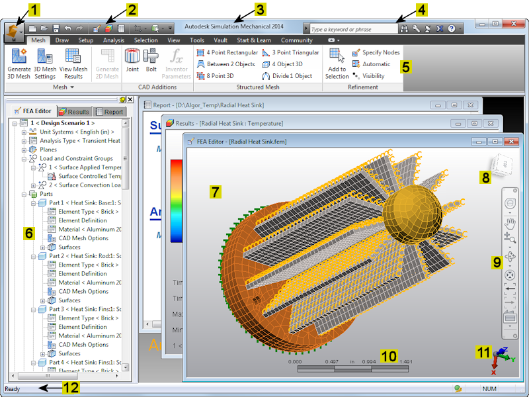Screen dimensions: 529x397
Task: Click the steering wheel navigation icon
Action: pos(510,204)
